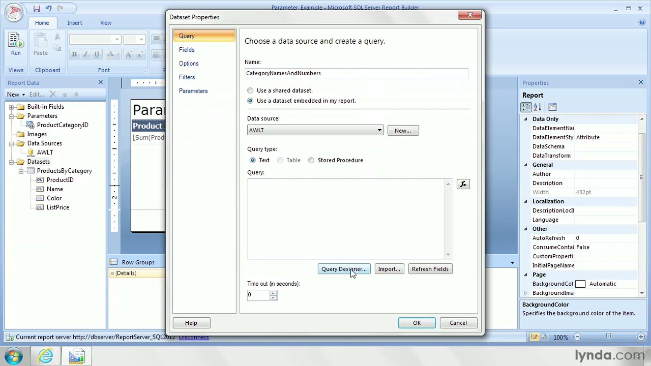
Task: Switch to the Home ribbon tab
Action: (42, 23)
